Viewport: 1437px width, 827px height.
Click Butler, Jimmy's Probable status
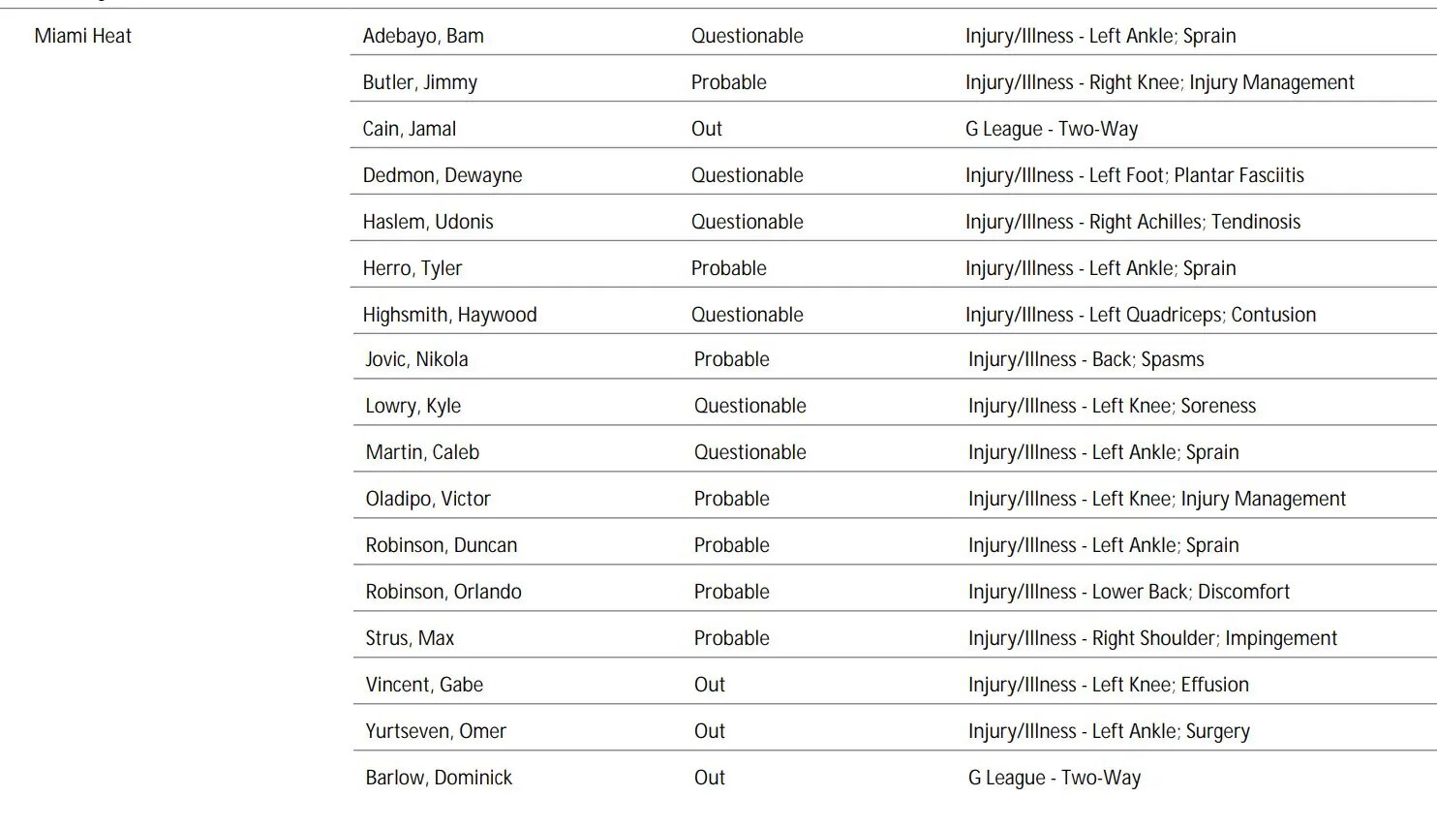[x=728, y=82]
